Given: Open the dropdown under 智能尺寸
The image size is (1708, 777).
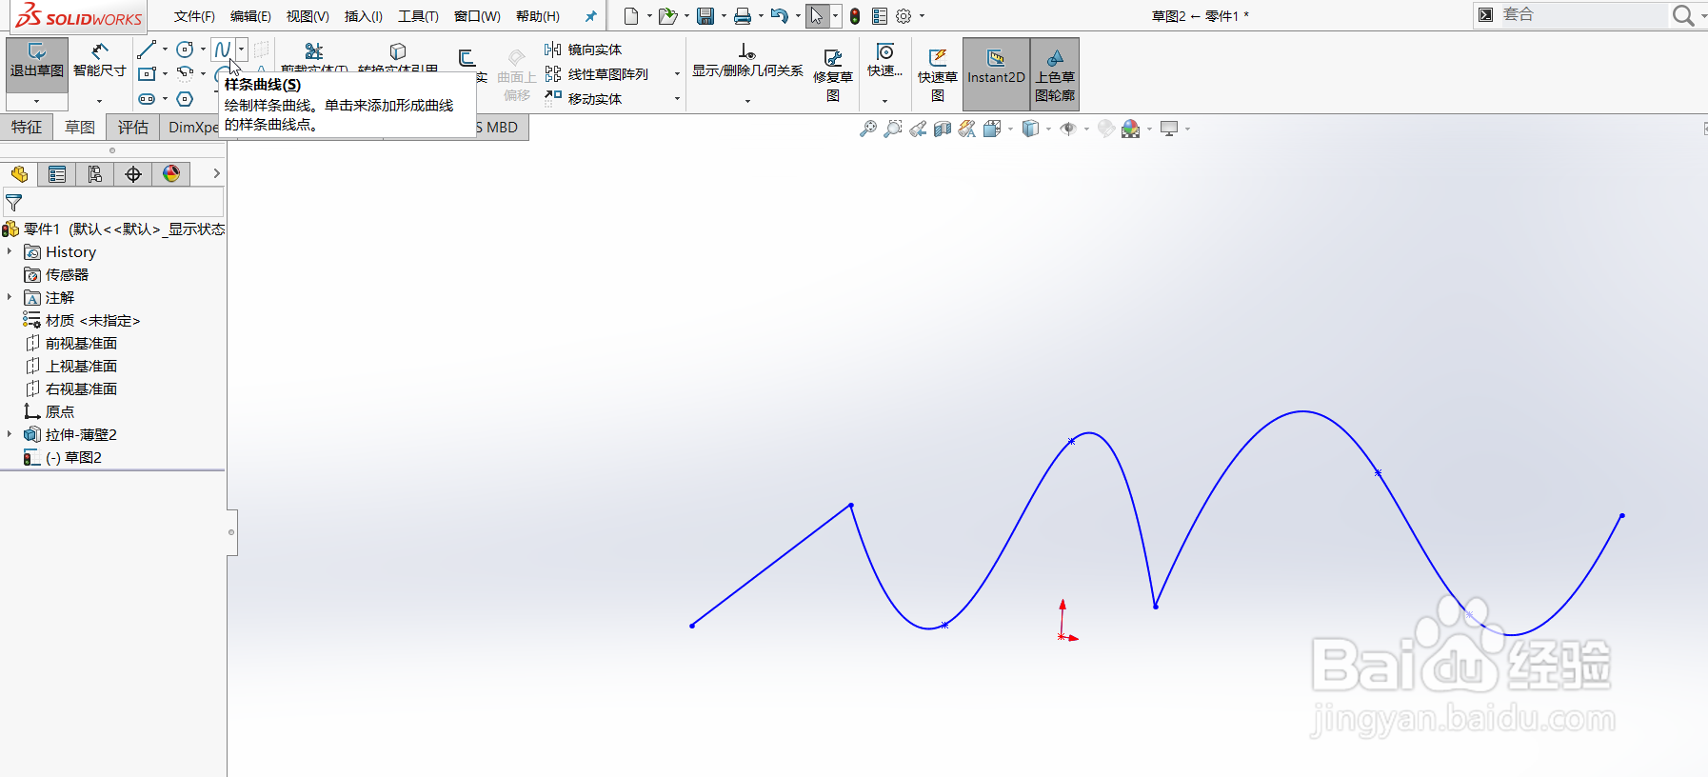Looking at the screenshot, I should pyautogui.click(x=99, y=101).
